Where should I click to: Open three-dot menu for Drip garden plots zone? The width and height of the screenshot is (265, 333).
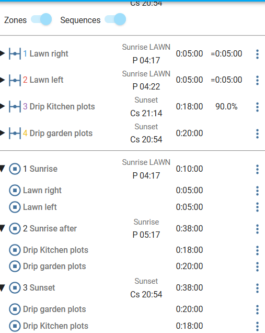257,134
